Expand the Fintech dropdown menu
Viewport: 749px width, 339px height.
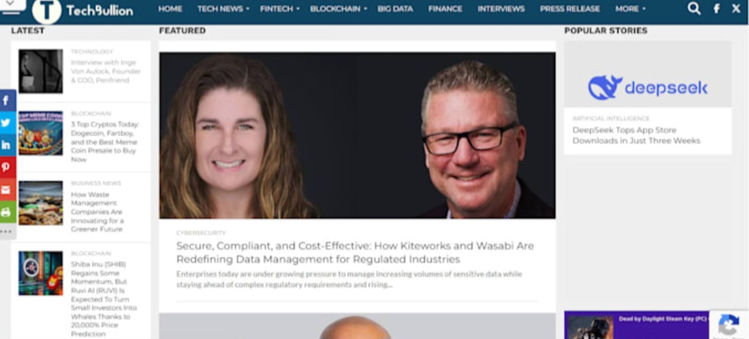[x=280, y=8]
